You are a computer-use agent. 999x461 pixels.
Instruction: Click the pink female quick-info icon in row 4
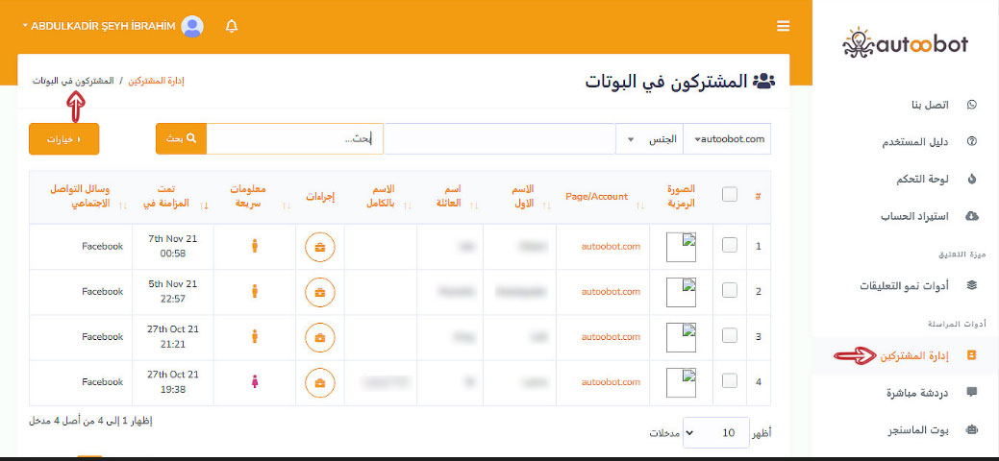tap(255, 382)
